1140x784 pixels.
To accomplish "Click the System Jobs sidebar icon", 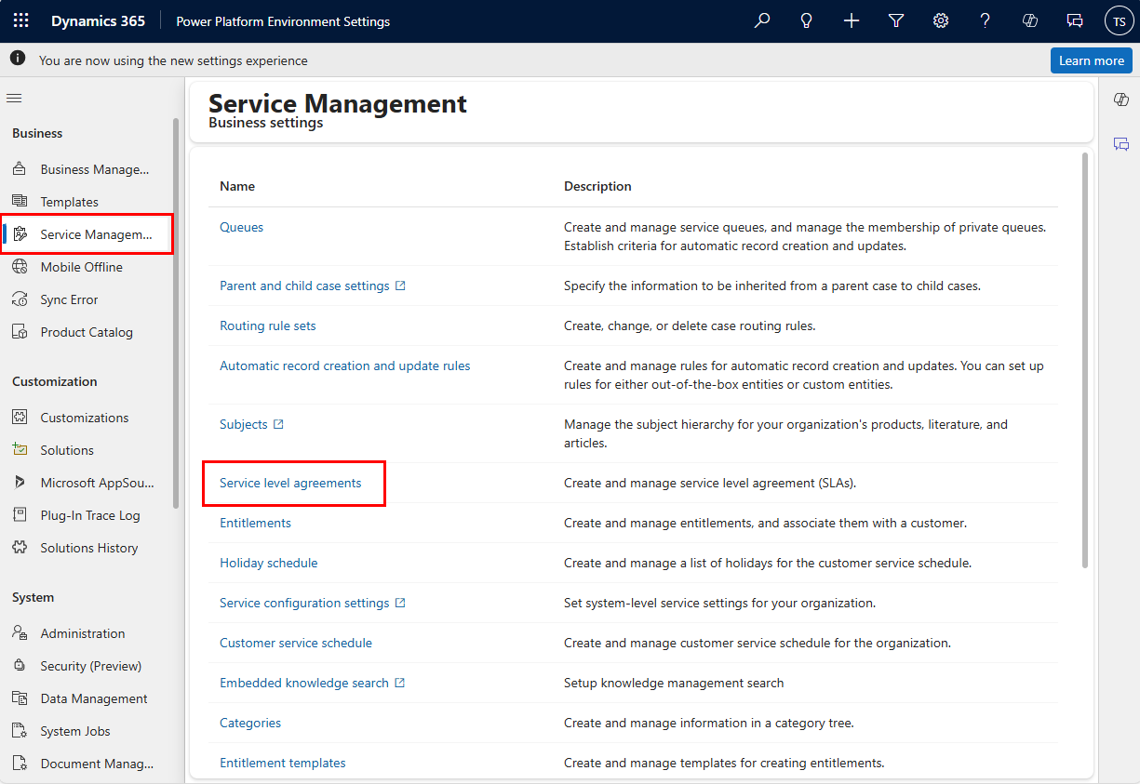I will tap(20, 731).
